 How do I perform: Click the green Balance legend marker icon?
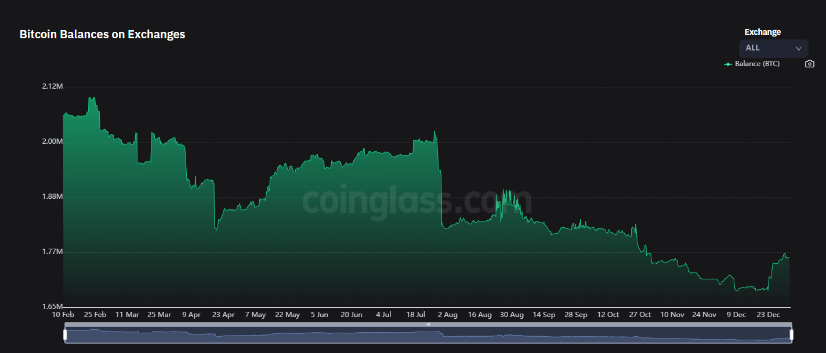728,64
